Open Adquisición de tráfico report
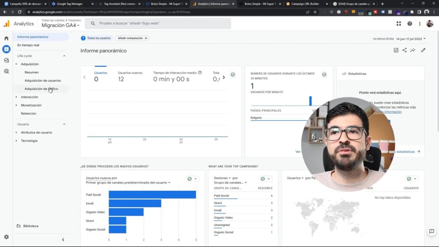The image size is (439, 247). [41, 89]
